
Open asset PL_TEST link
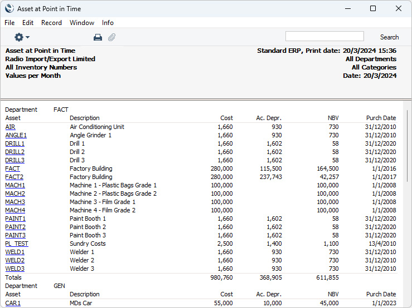pos(17,244)
